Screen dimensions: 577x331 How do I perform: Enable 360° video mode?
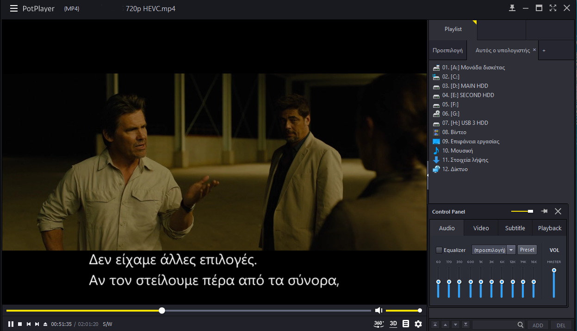(378, 324)
